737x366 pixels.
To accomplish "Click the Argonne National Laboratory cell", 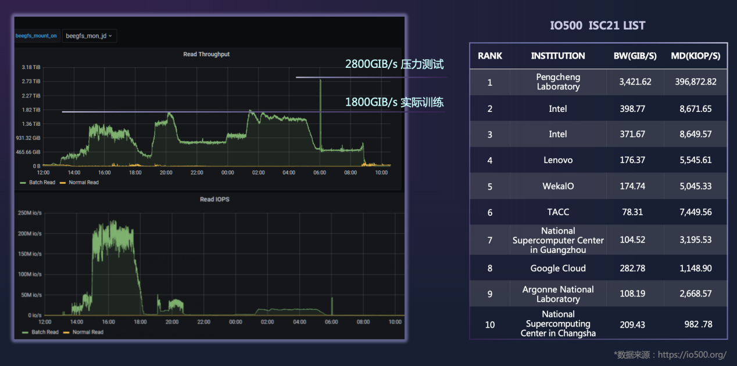I will pyautogui.click(x=558, y=294).
